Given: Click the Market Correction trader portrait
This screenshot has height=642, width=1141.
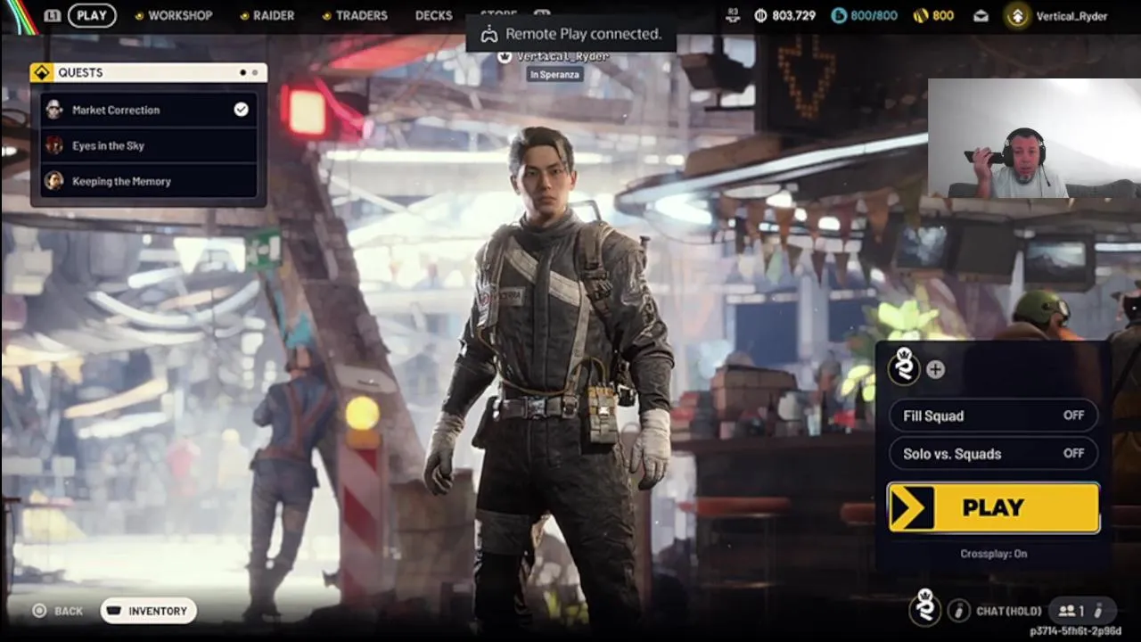Looking at the screenshot, I should point(54,110).
